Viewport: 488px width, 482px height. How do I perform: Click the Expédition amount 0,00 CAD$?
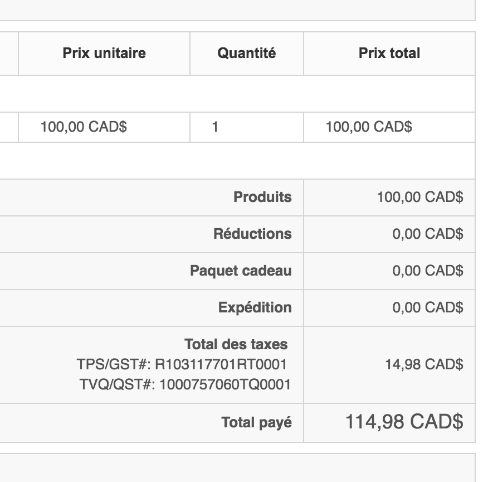point(427,307)
